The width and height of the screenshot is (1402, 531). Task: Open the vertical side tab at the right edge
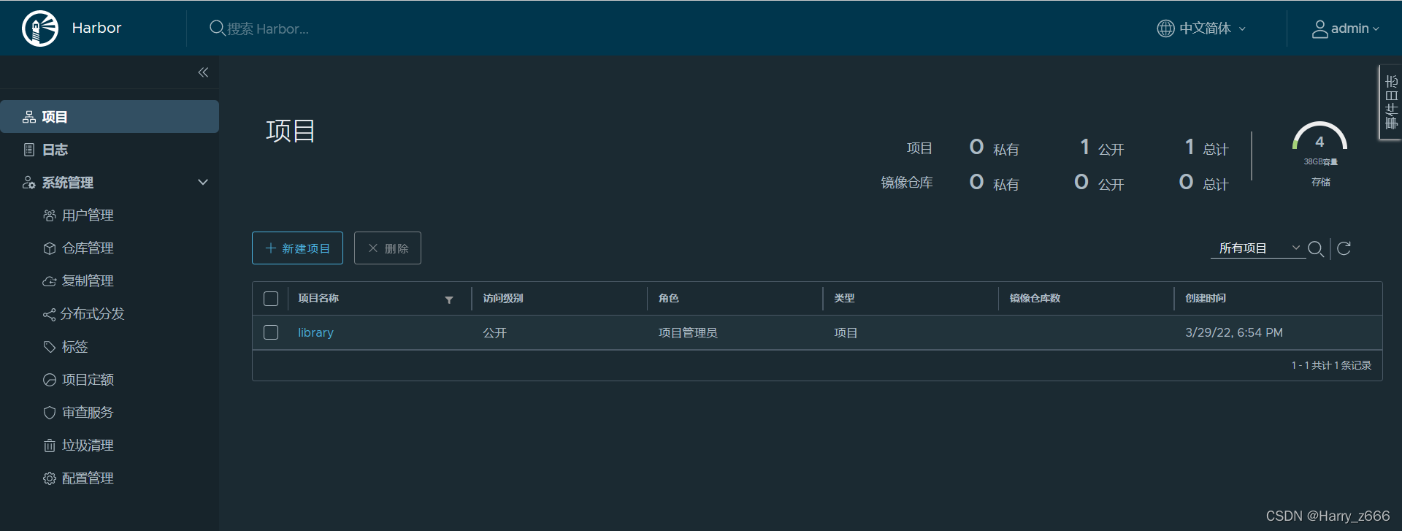click(1391, 102)
